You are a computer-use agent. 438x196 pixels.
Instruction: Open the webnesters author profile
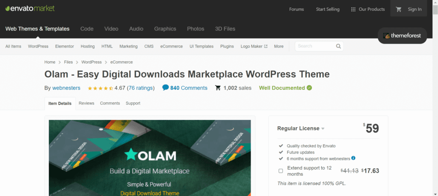point(66,88)
